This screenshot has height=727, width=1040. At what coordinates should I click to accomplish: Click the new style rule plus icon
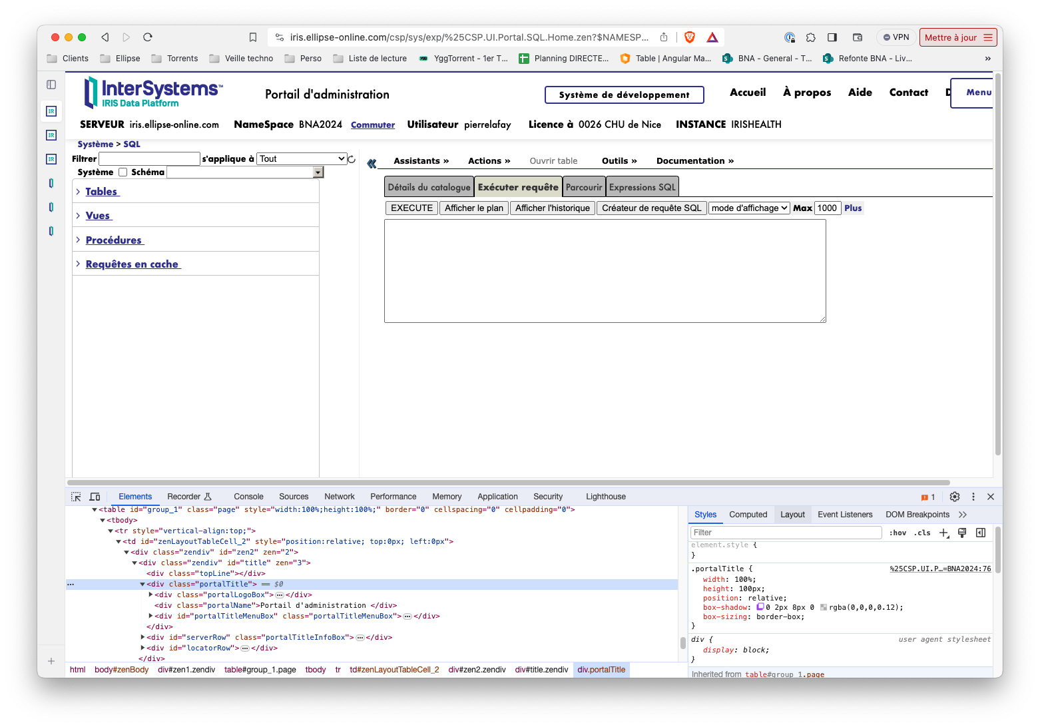[x=943, y=533]
